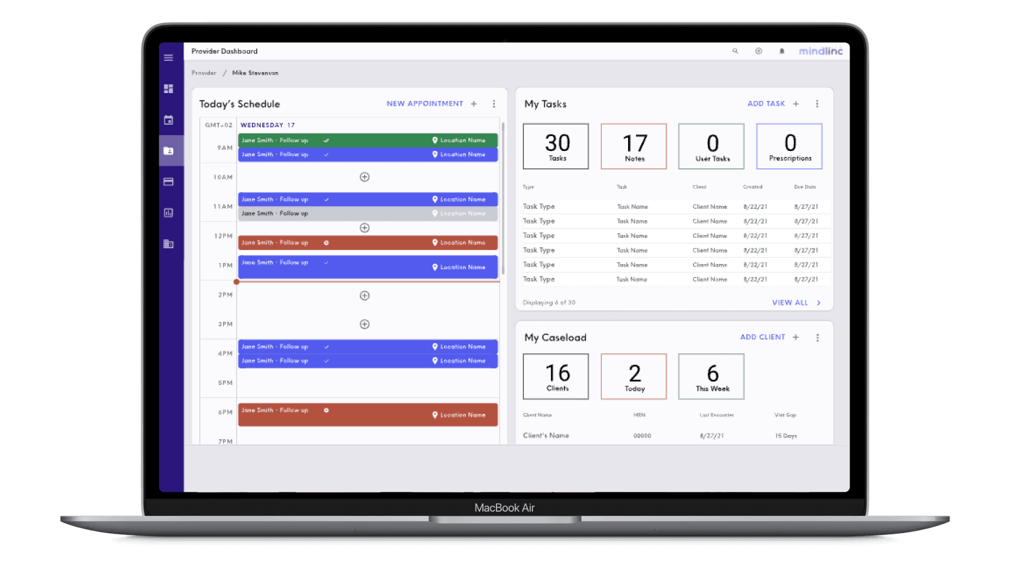The height and width of the screenshot is (568, 1010).
Task: Open the red 6PM Jane Smith appointment
Action: point(368,414)
